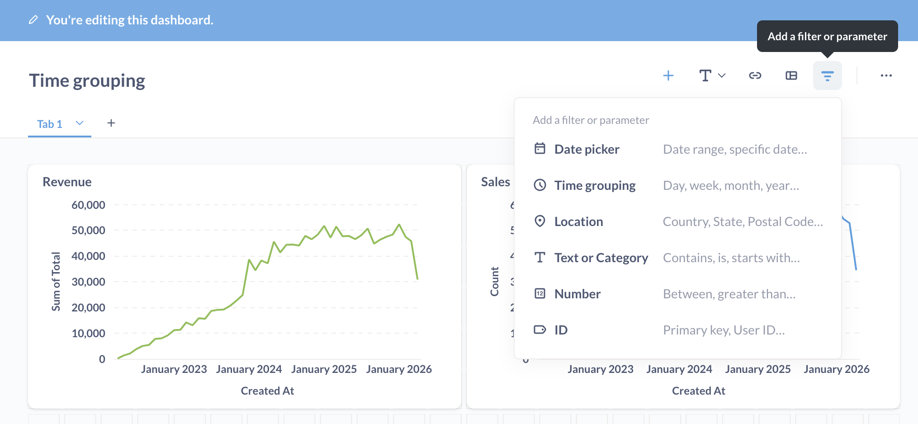Select Text or Category filter
This screenshot has height=424, width=918.
(601, 258)
